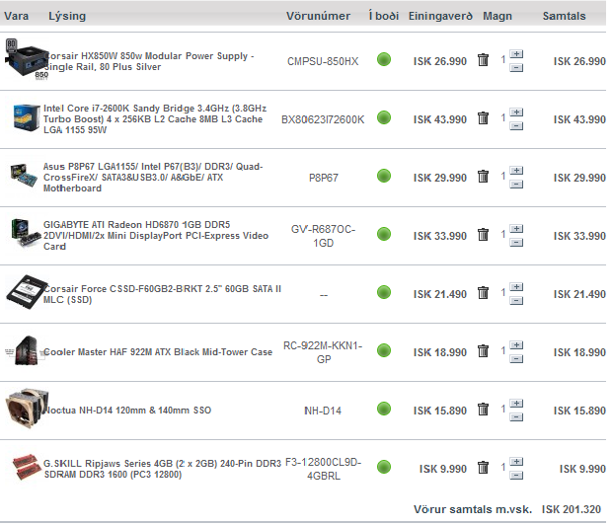Open the Cooler Master HAF 922M product link
The image size is (612, 525).
pos(158,352)
